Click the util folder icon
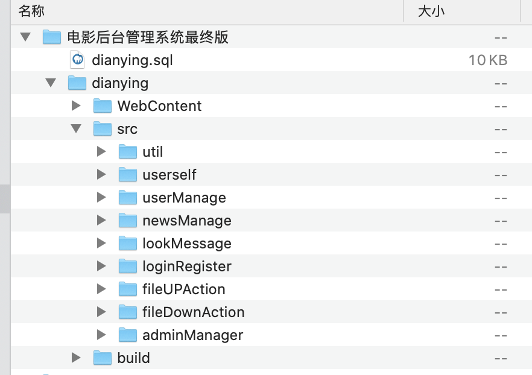The width and height of the screenshot is (532, 375). click(128, 151)
